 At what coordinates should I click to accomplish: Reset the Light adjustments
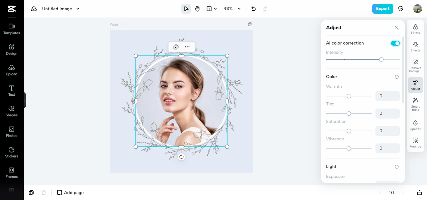397,167
